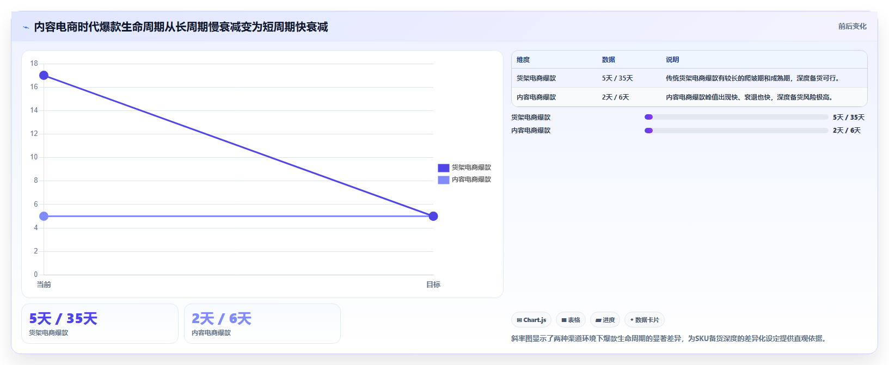Screen dimensions: 889x365
Task: Click the 货架电商爆款 progress bar
Action: click(x=736, y=117)
